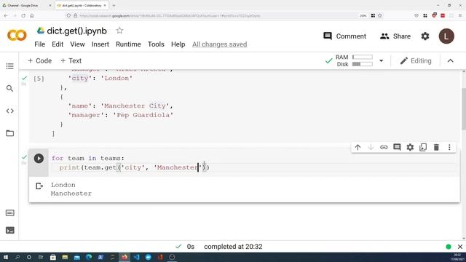Add a comment to the cell
The height and width of the screenshot is (262, 466).
pyautogui.click(x=397, y=147)
